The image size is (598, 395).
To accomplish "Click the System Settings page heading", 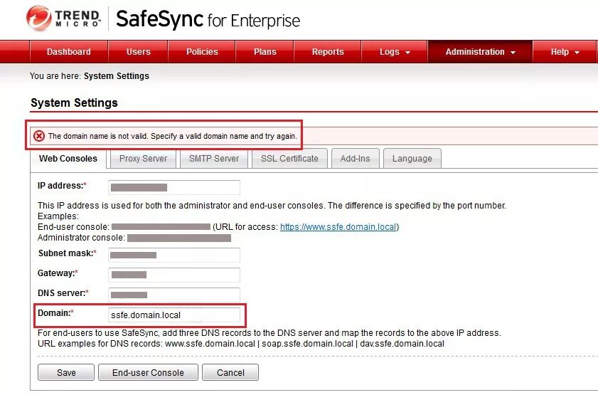I will coord(74,102).
